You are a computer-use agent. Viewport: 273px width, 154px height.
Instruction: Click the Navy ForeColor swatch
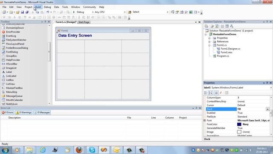(239, 124)
